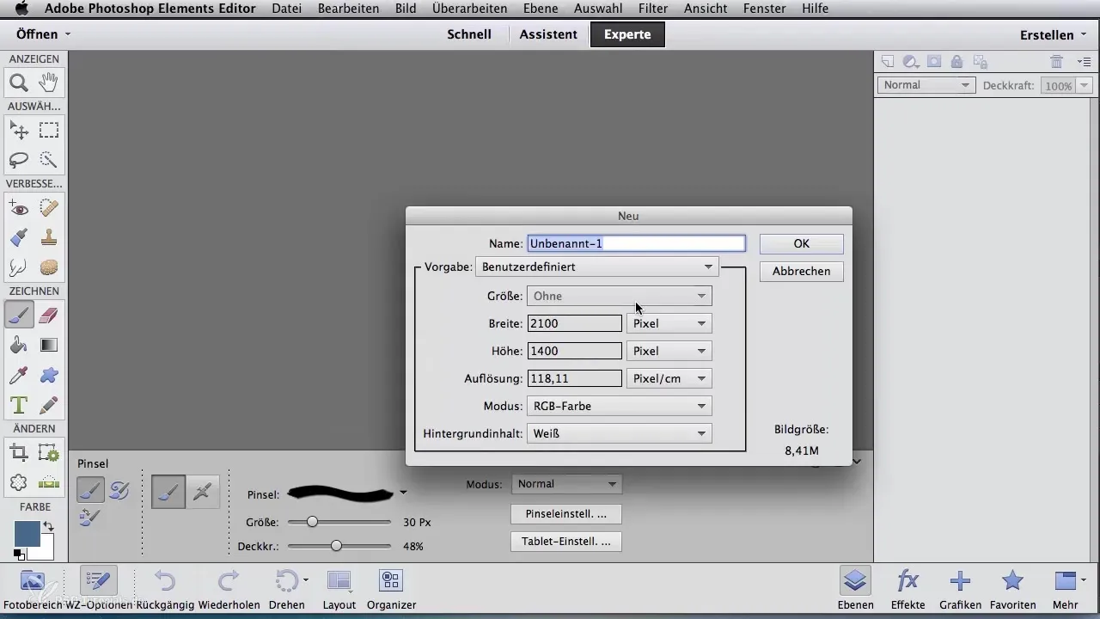Screen dimensions: 1100x619
Task: Select the Type text tool
Action: (x=19, y=404)
